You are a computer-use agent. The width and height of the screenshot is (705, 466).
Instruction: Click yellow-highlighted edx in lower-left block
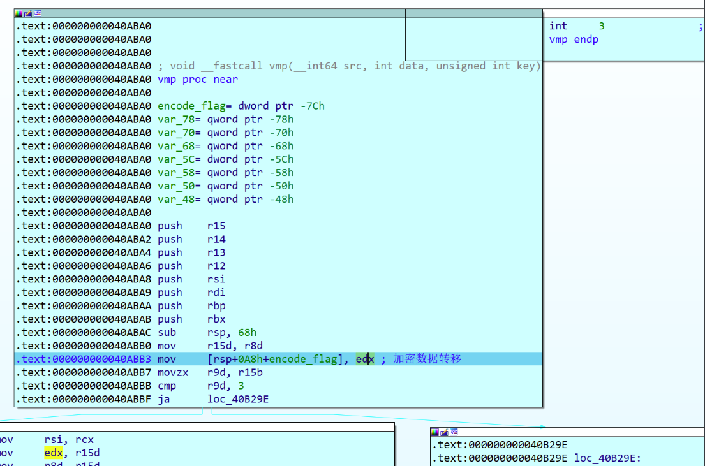tap(53, 453)
